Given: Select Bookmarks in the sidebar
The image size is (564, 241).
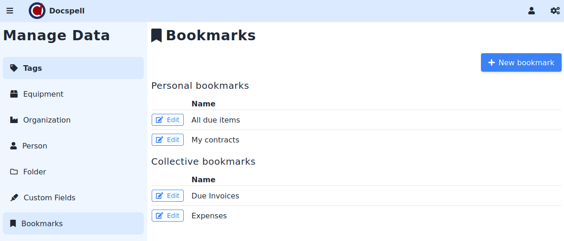Looking at the screenshot, I should click(x=42, y=223).
